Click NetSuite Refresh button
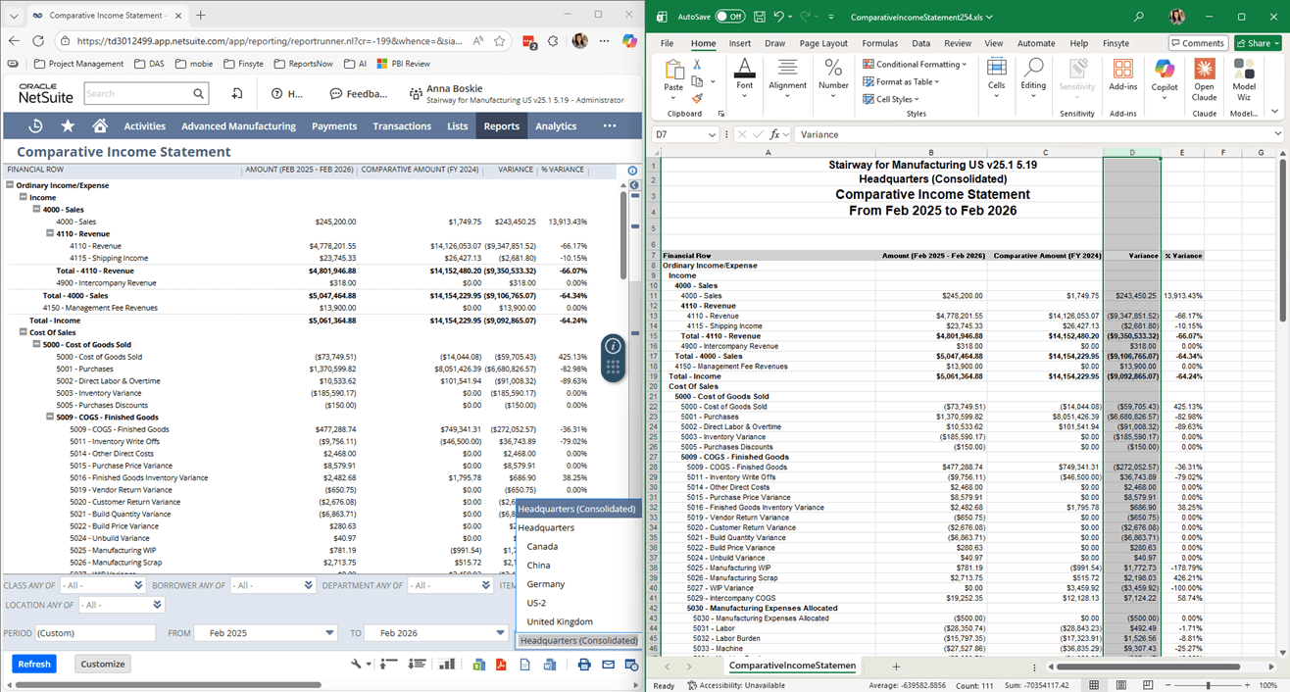 34,664
